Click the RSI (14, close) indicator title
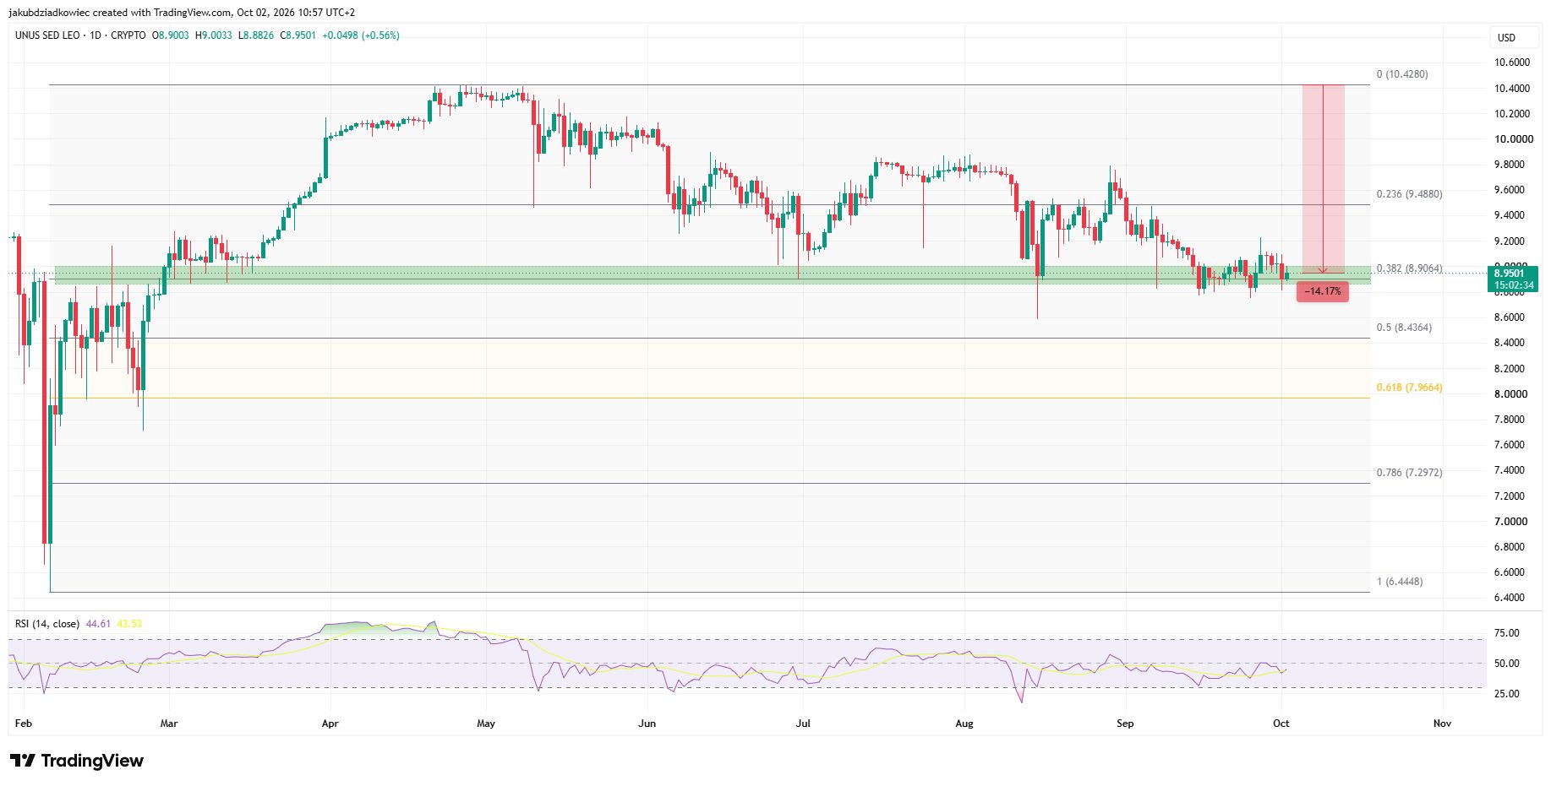 pos(47,624)
